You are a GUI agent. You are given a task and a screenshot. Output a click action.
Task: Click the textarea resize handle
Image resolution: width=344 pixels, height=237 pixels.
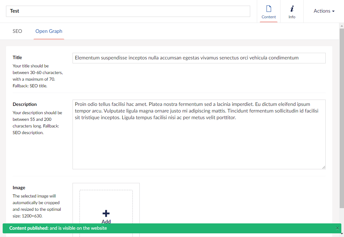click(x=324, y=167)
